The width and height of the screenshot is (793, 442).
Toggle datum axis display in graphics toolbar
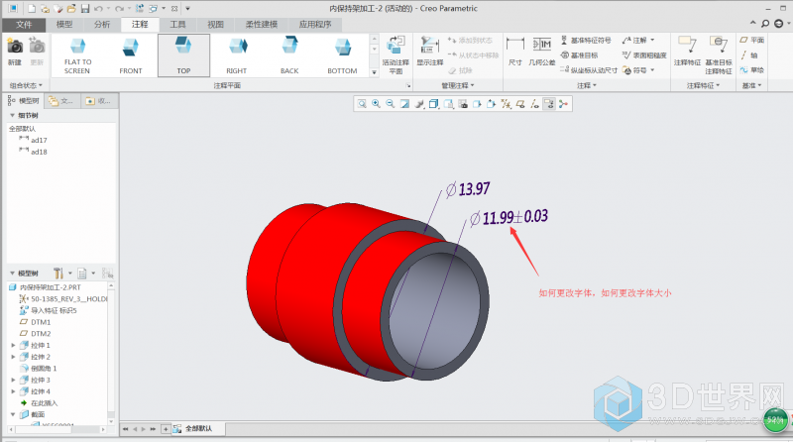point(534,104)
